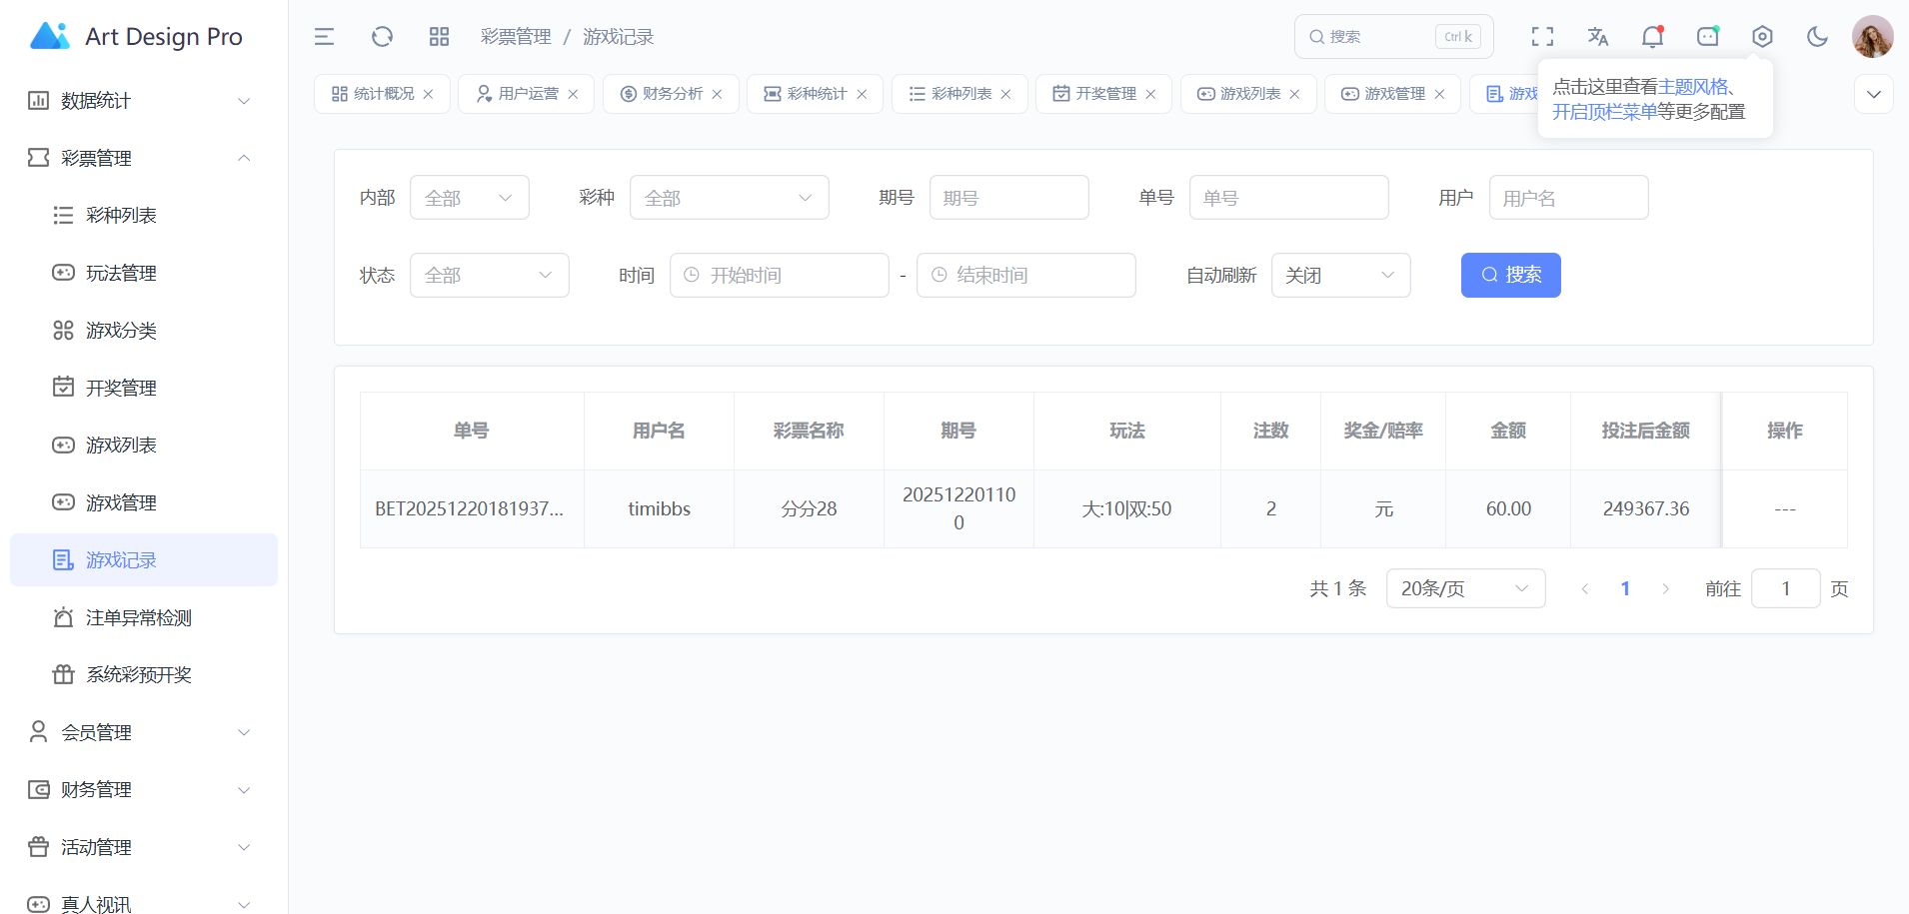This screenshot has width=1909, height=914.
Task: Click the blue 搜索 button
Action: point(1510,276)
